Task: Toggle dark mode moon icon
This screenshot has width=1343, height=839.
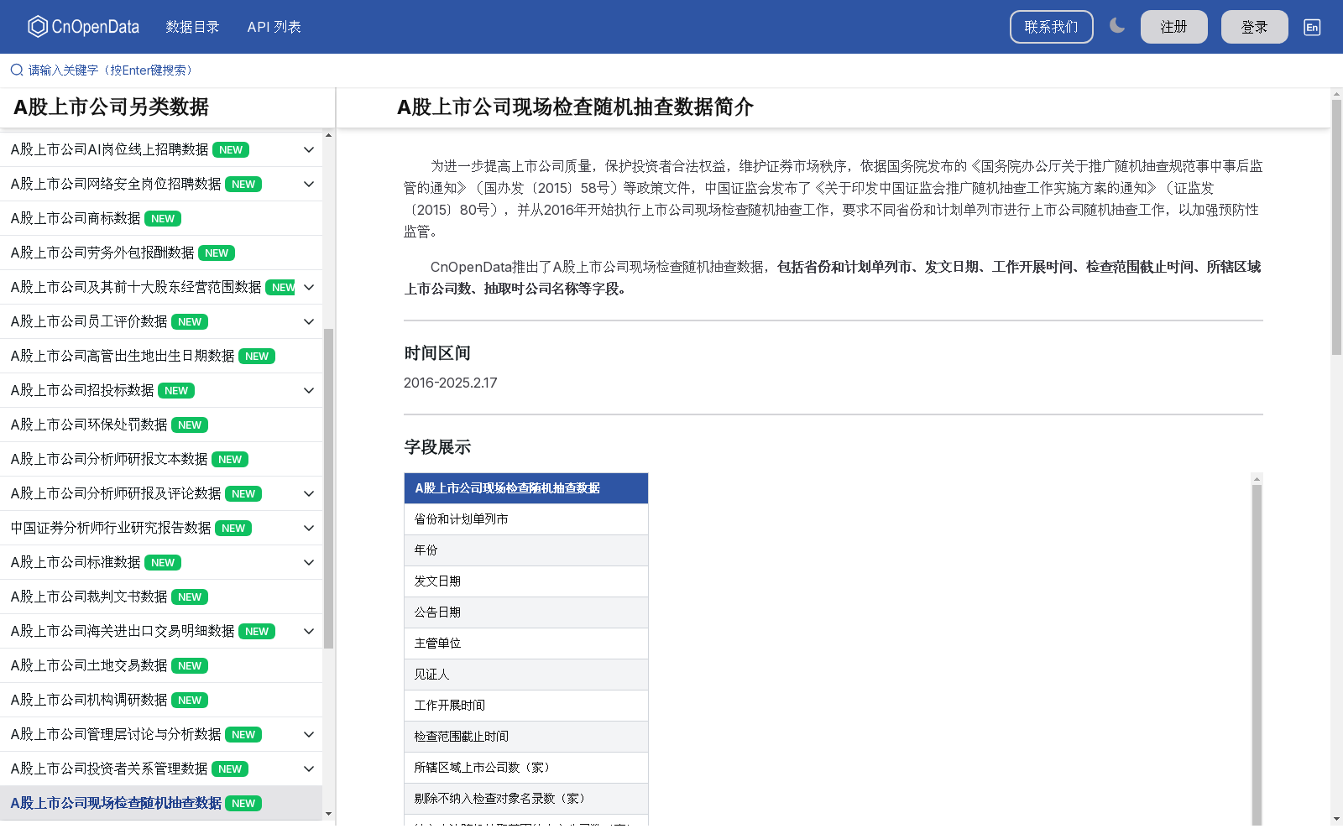Action: (x=1117, y=26)
